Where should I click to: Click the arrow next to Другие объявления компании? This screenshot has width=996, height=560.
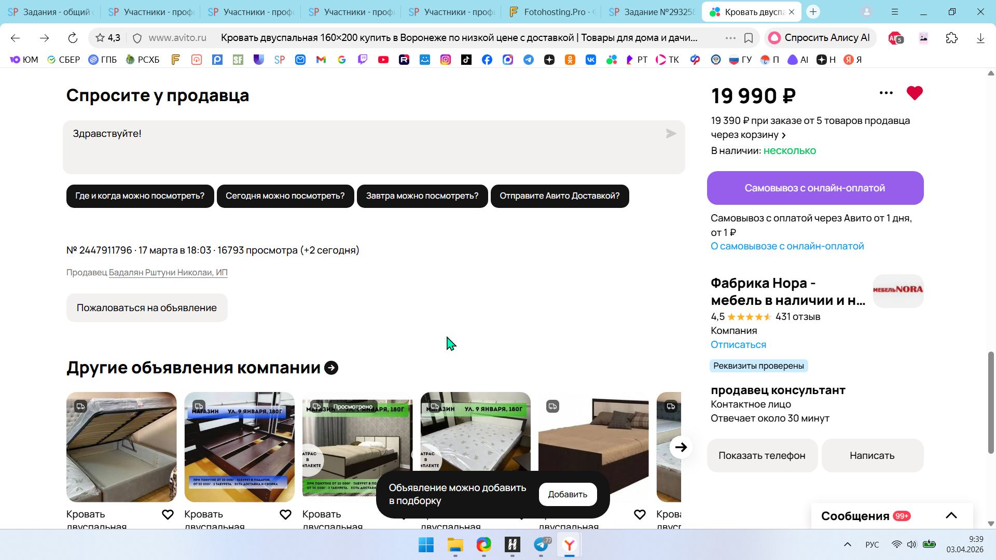coord(331,368)
